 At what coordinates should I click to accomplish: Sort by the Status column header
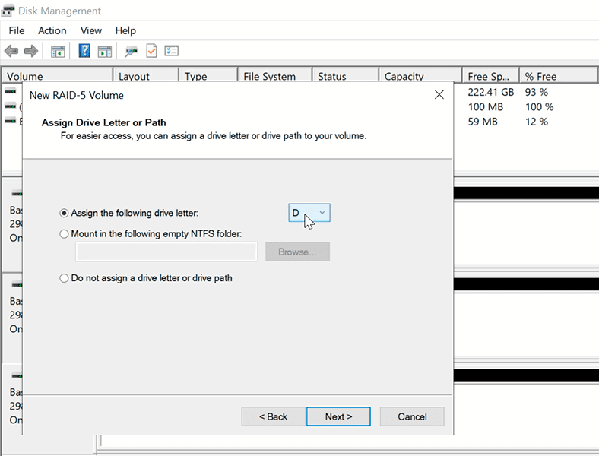coord(346,75)
